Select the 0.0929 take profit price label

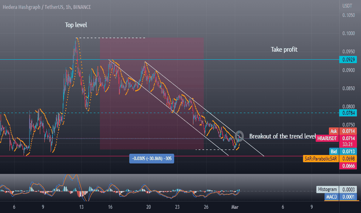[x=348, y=60]
